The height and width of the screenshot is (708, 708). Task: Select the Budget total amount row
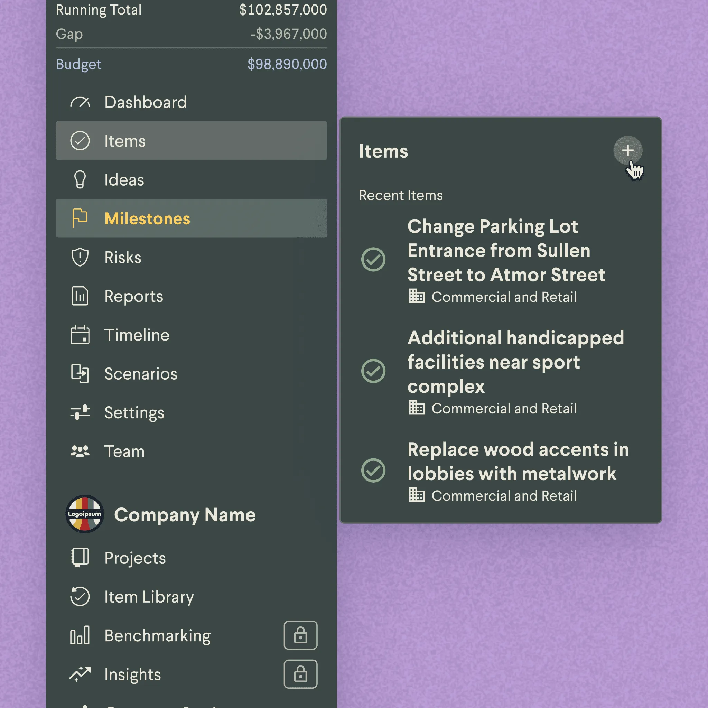click(190, 64)
